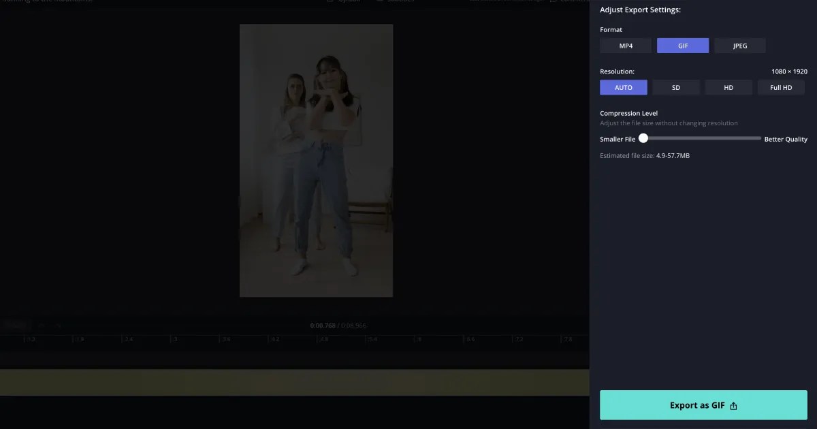Click the compression level slider handle
Screen dimensions: 817x429
pos(643,138)
